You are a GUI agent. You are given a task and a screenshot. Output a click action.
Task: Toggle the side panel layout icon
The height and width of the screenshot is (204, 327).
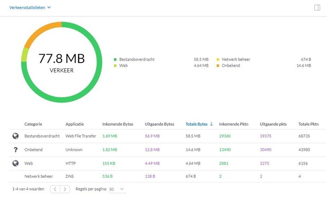317,8
